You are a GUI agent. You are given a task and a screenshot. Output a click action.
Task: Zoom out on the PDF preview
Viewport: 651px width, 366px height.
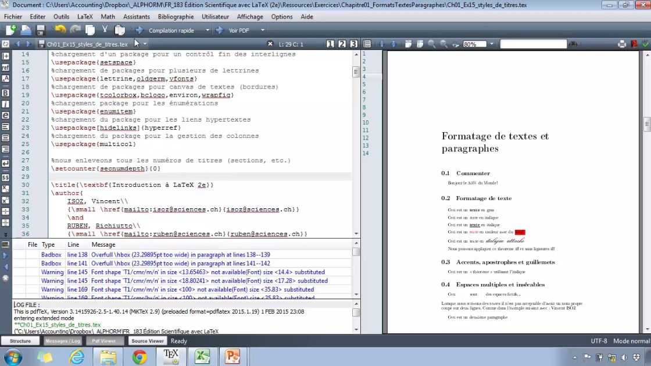point(443,44)
